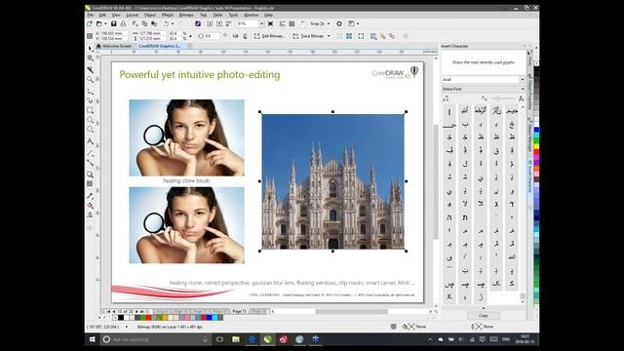Expand the application launcher dropdown arrow
624x351 pixels.
(x=358, y=23)
